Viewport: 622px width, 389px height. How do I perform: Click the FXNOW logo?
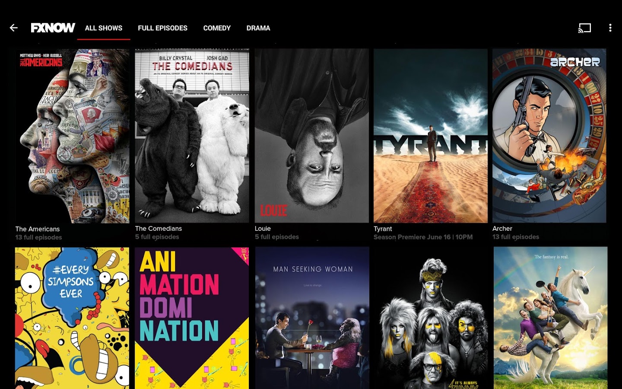[x=53, y=28]
